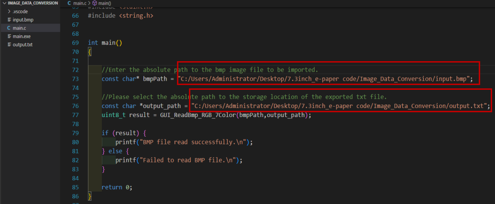Expand the .vscode folder chevron
495x204 pixels.
point(10,11)
